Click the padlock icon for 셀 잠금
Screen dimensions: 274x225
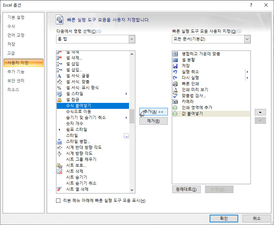tap(59, 100)
